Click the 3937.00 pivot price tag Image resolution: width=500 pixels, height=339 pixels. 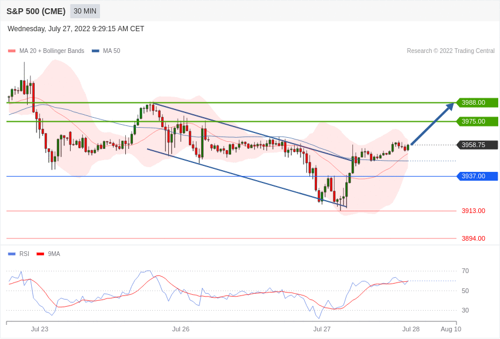click(478, 177)
